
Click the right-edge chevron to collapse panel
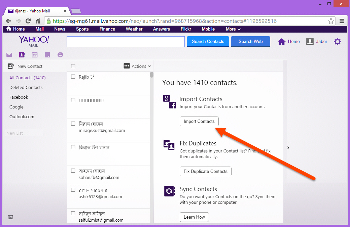[x=288, y=147]
